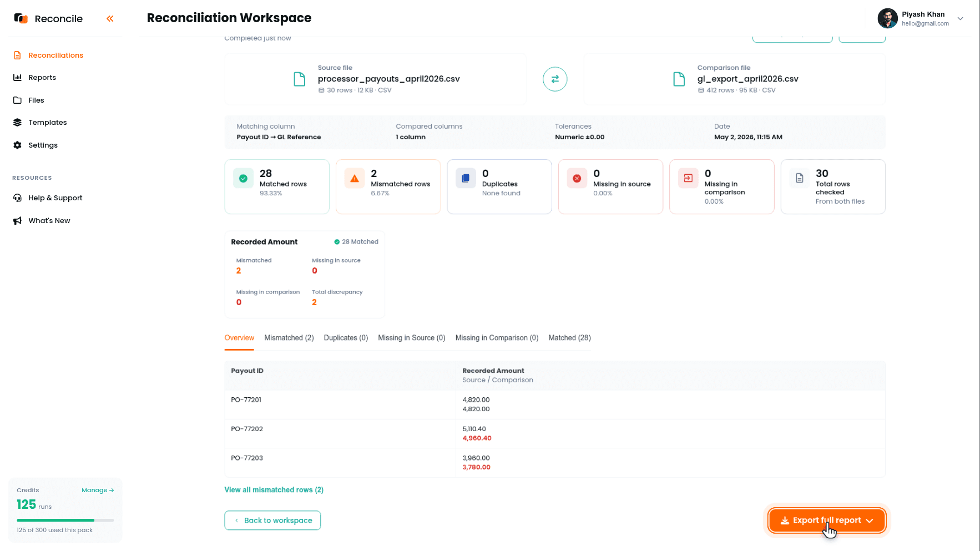Click the swap files icon between file cards
The image size is (980, 551).
tap(555, 79)
